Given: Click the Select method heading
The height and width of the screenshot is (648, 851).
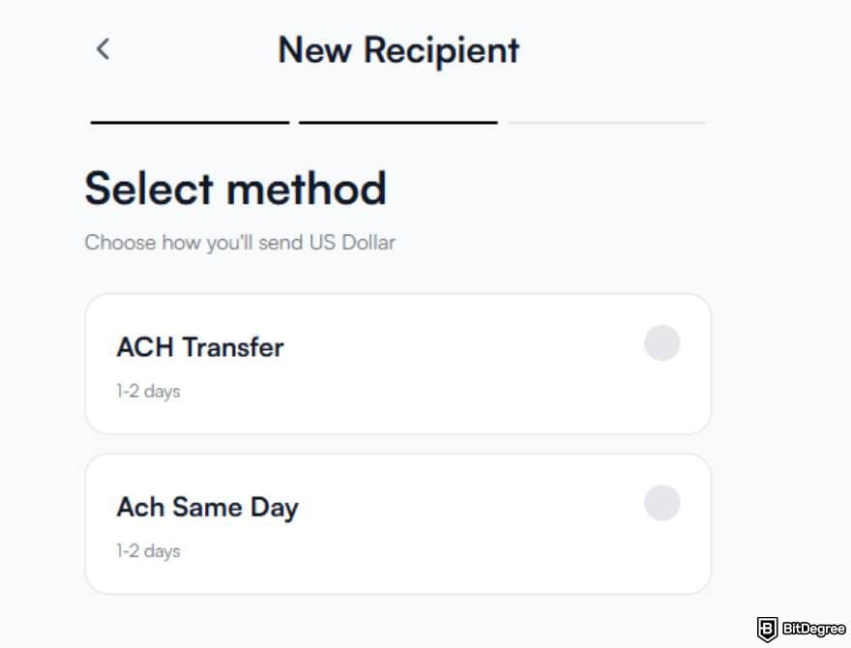Looking at the screenshot, I should (236, 188).
